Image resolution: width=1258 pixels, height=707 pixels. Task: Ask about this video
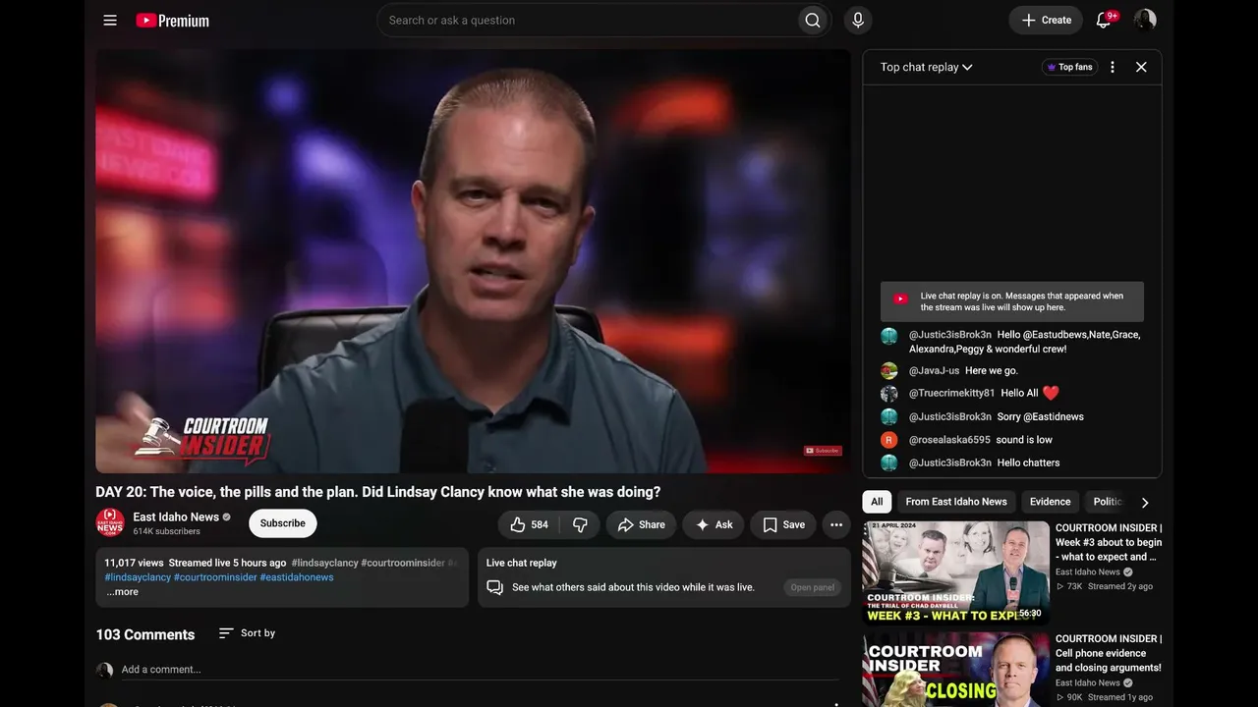(x=714, y=524)
